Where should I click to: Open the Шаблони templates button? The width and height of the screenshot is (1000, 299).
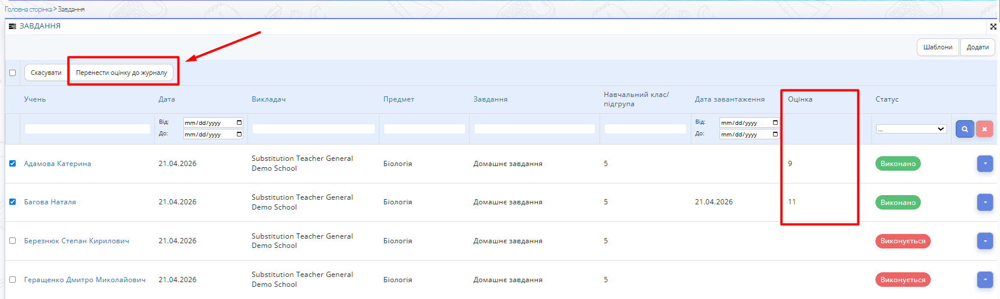937,47
